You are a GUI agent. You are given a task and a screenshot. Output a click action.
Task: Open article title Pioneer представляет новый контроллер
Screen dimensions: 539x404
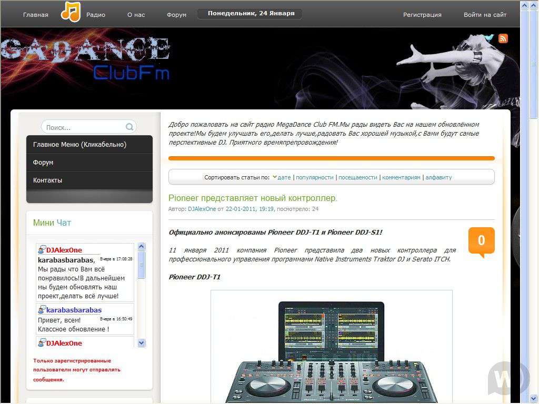pos(253,198)
